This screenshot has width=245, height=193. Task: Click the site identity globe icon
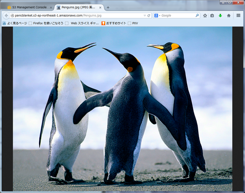click(x=13, y=15)
